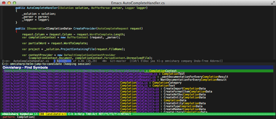Click the <N> state indicator in mode line

(x=104, y=61)
